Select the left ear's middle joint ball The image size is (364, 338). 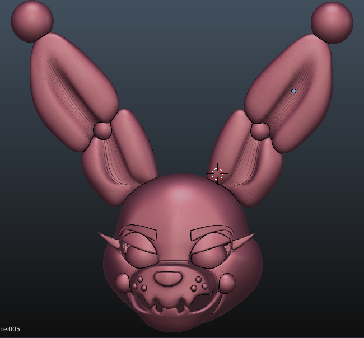click(102, 131)
